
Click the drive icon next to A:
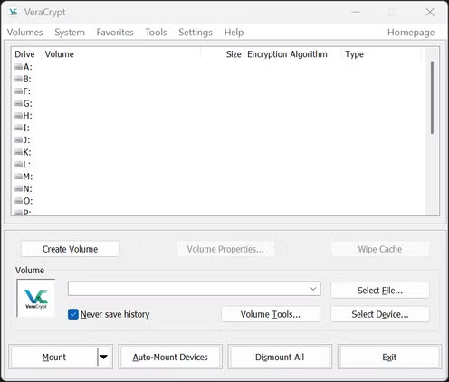point(18,67)
